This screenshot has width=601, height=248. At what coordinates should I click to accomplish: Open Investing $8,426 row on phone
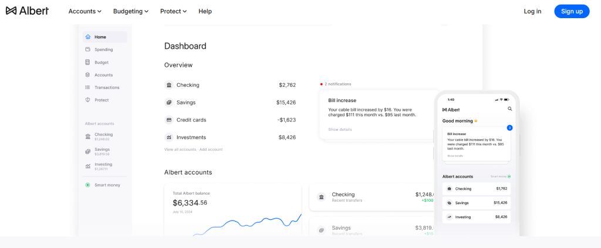pyautogui.click(x=477, y=217)
